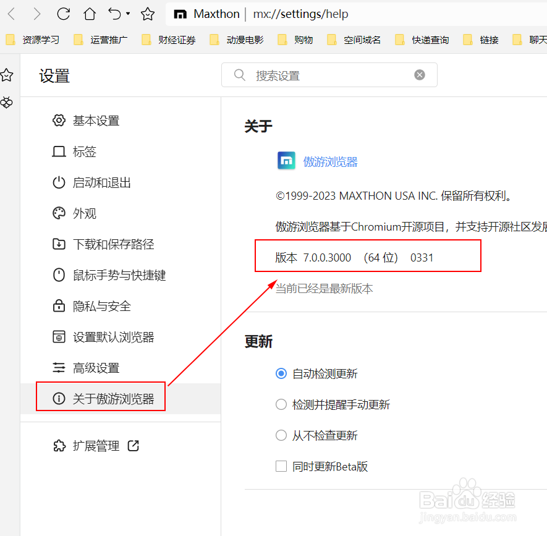Click the 设置 page title
Screen dimensions: 547x536
(54, 75)
